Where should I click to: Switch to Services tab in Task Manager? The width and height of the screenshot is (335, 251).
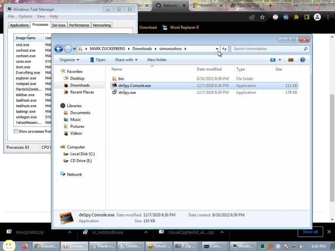tap(59, 25)
